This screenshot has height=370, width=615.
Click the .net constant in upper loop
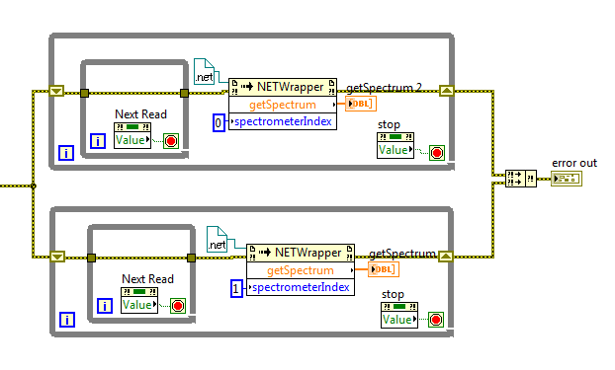click(x=204, y=71)
